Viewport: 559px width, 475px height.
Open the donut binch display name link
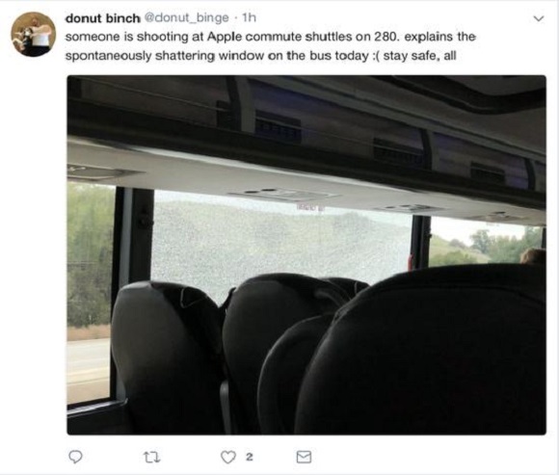pos(103,17)
